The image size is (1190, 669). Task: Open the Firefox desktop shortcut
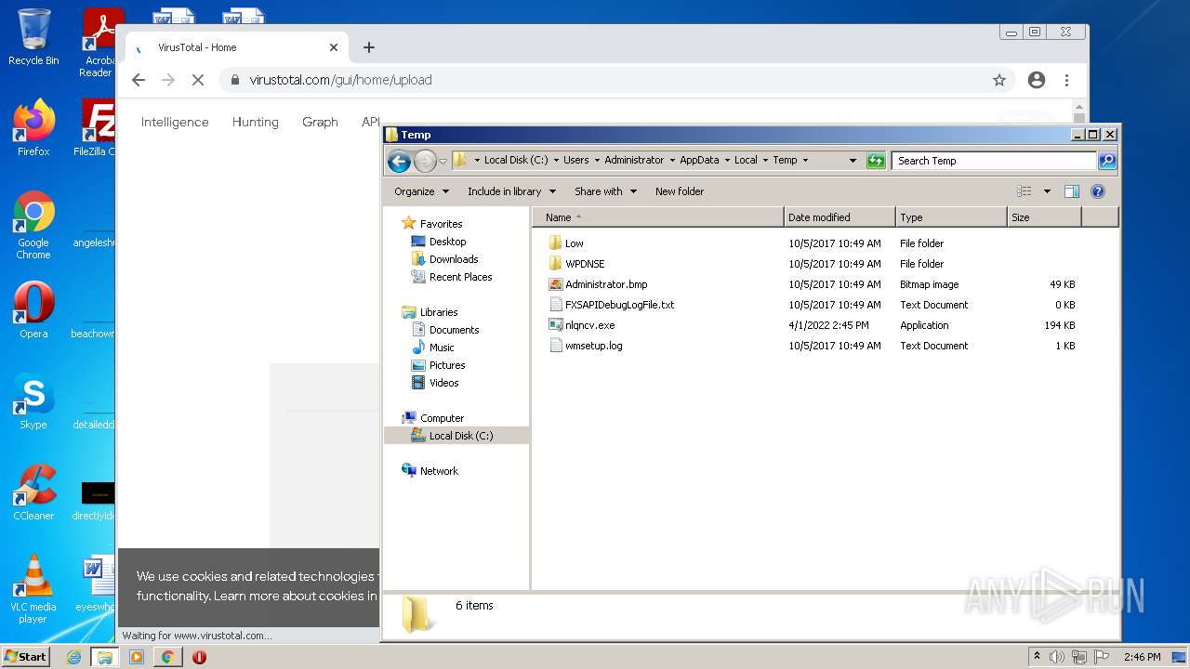(33, 128)
